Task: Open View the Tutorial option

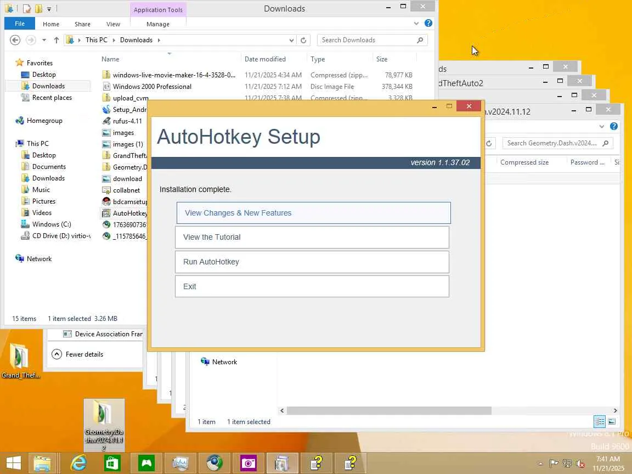Action: [312, 237]
